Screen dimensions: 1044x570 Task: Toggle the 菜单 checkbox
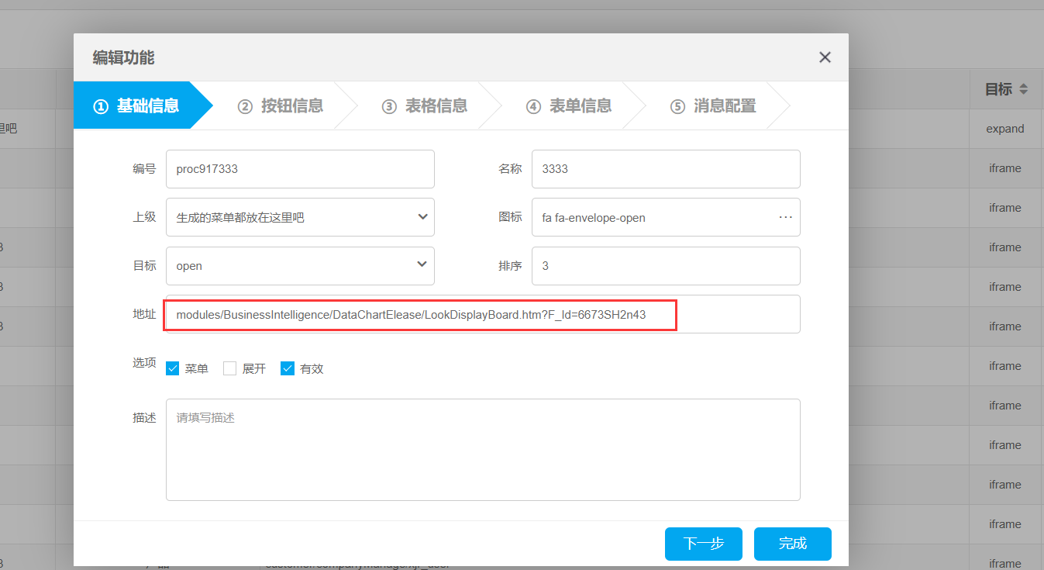[x=173, y=368]
